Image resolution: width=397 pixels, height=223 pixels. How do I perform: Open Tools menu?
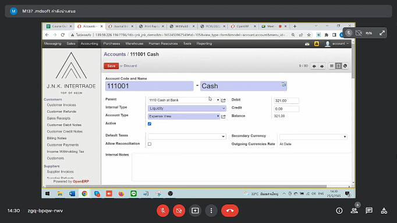[187, 44]
